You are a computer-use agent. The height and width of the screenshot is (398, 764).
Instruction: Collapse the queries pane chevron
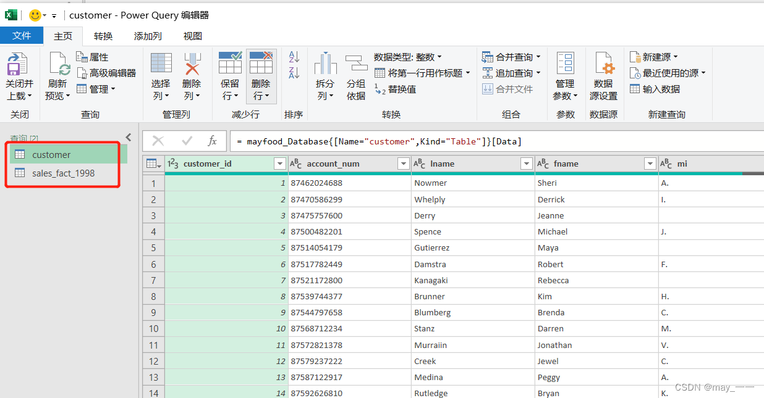(129, 137)
